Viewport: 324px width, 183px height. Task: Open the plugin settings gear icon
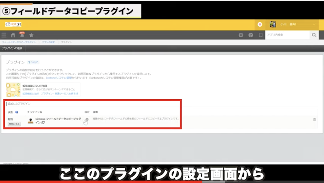(86, 119)
